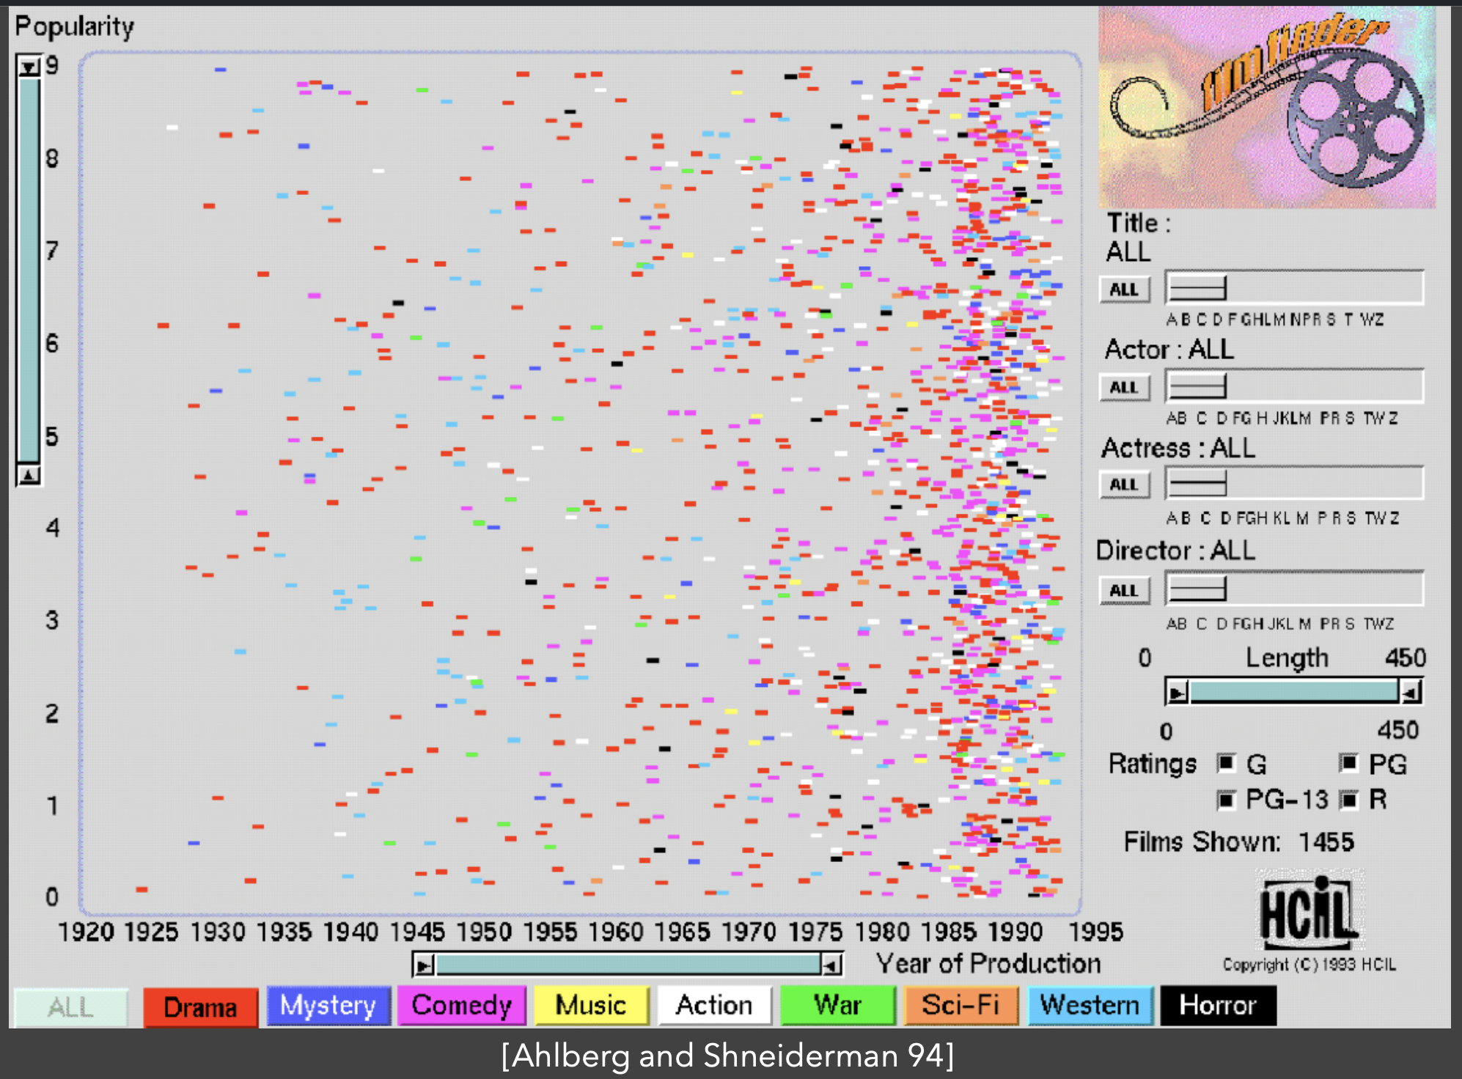Viewport: 1462px width, 1079px height.
Task: Toggle the G rating checkbox
Action: 1226,763
